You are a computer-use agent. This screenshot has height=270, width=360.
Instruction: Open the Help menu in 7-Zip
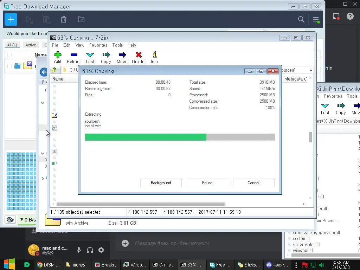(132, 45)
